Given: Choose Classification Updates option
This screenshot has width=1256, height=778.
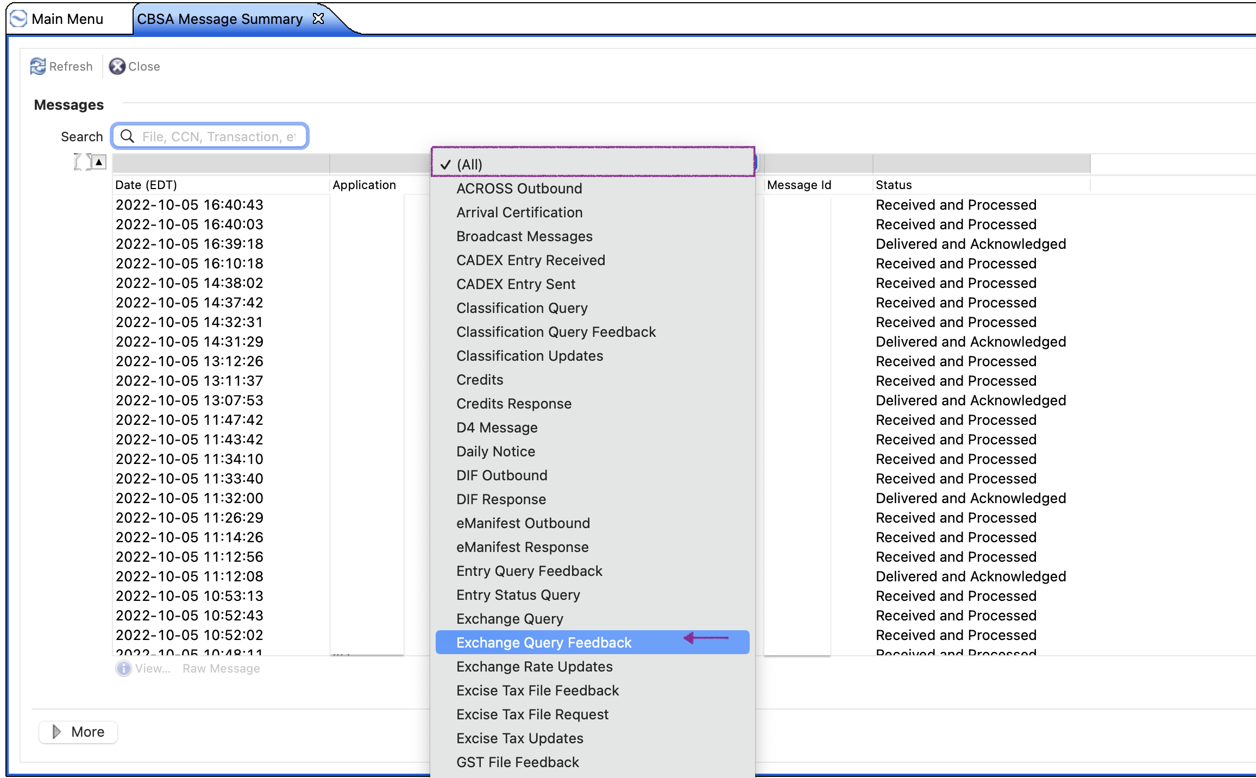Looking at the screenshot, I should pos(593,356).
